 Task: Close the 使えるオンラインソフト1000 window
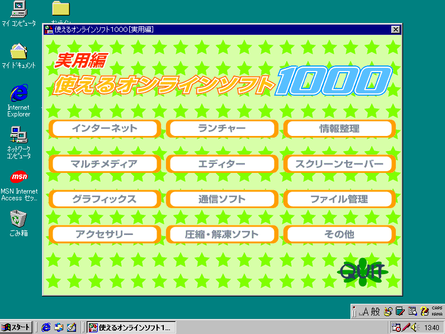pos(395,29)
